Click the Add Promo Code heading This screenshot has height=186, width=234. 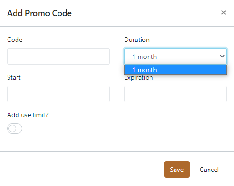[x=39, y=13]
